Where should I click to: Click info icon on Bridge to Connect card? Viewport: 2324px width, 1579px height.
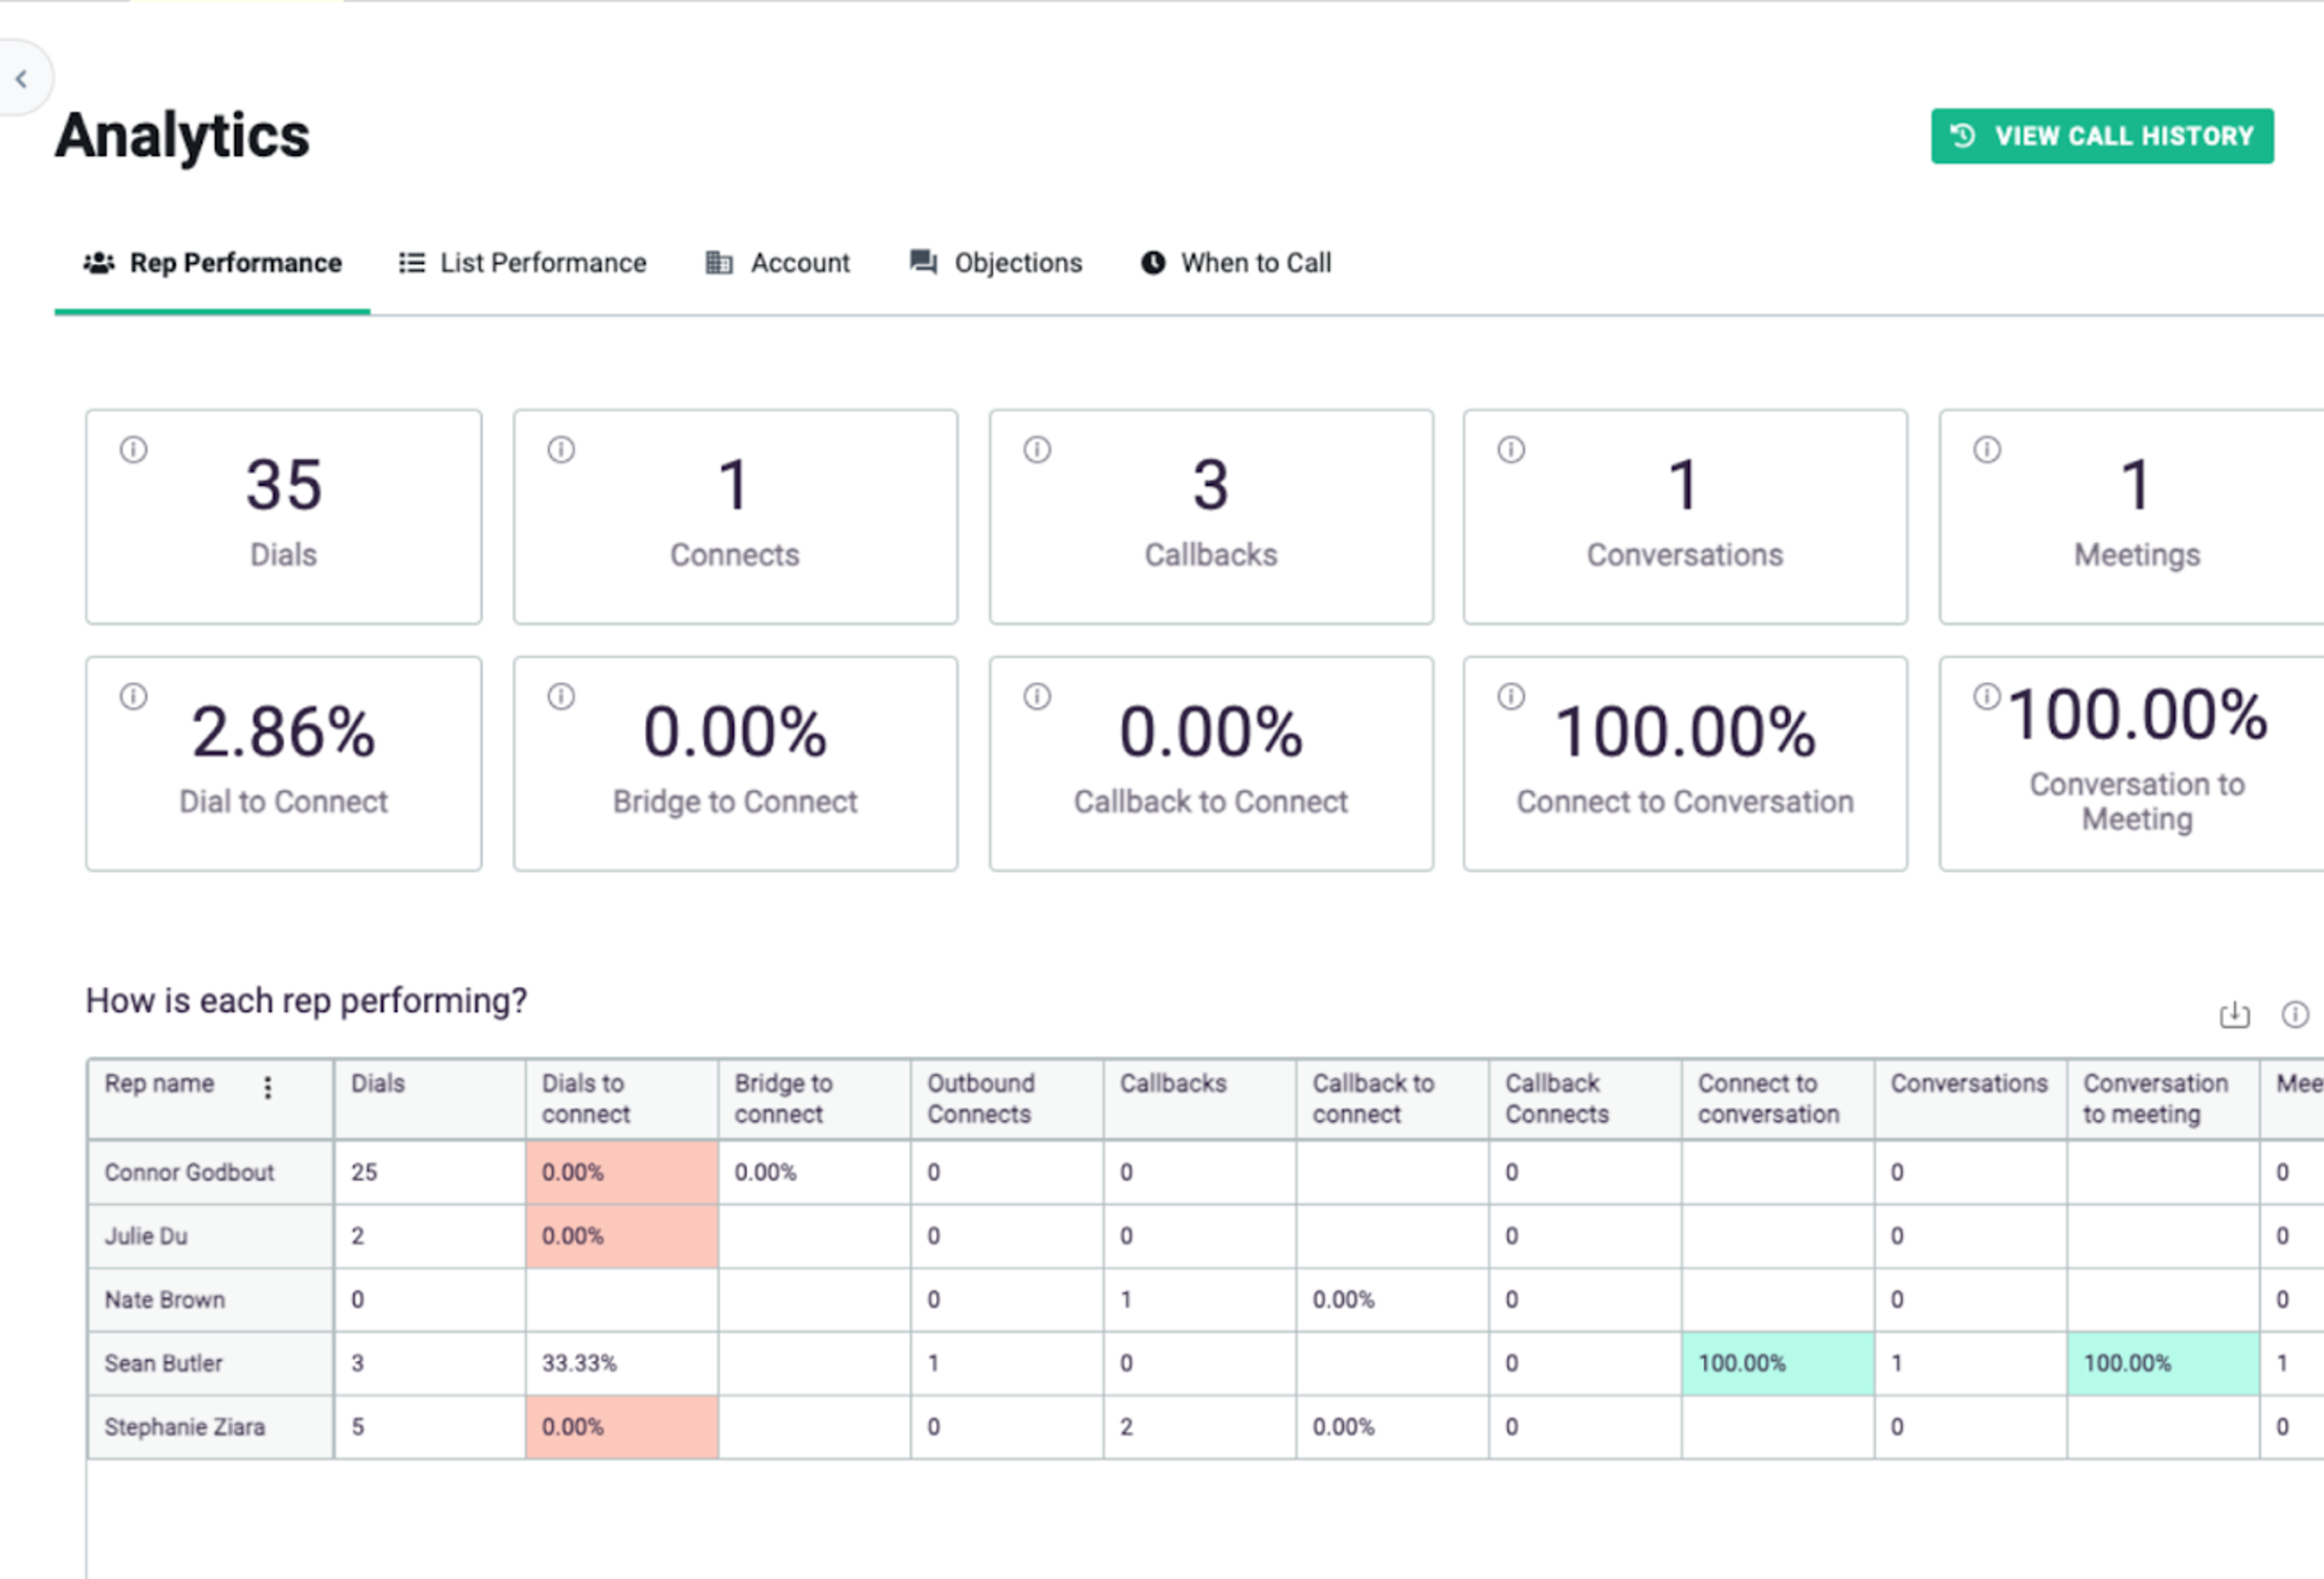click(x=561, y=696)
